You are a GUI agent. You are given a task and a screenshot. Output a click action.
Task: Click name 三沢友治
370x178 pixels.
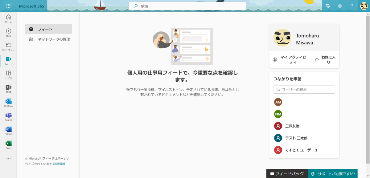[292, 126]
